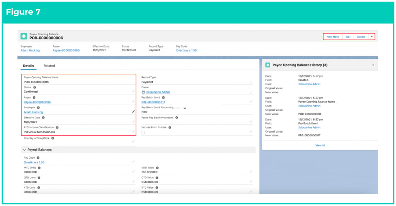Click View All in the history panel

point(320,145)
